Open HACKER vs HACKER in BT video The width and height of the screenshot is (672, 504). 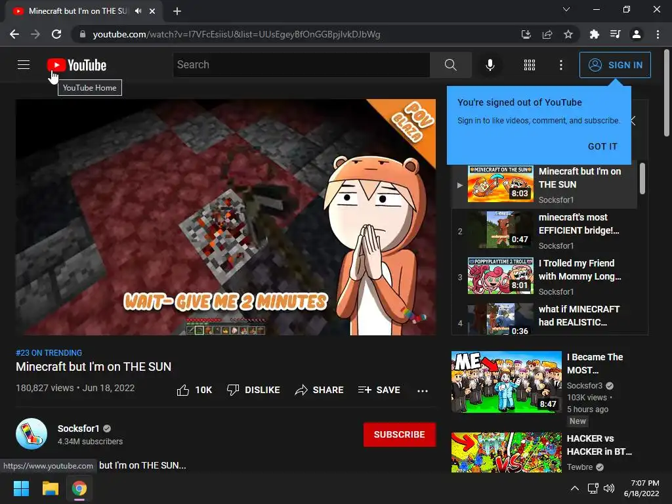pos(550,453)
